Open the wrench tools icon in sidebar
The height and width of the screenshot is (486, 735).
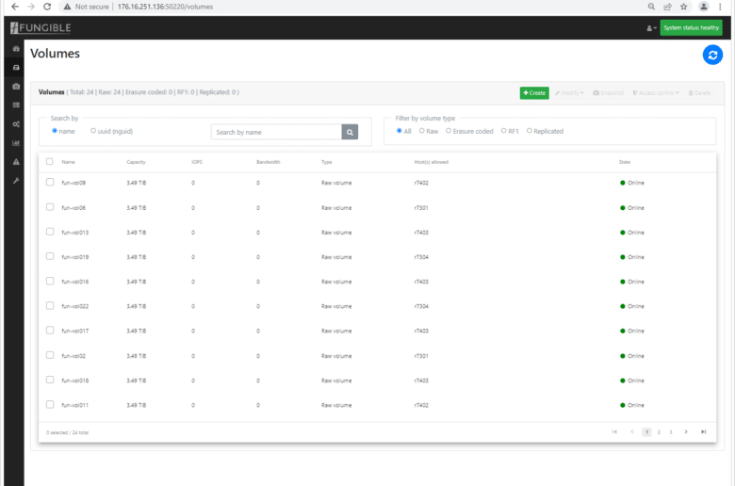[16, 181]
